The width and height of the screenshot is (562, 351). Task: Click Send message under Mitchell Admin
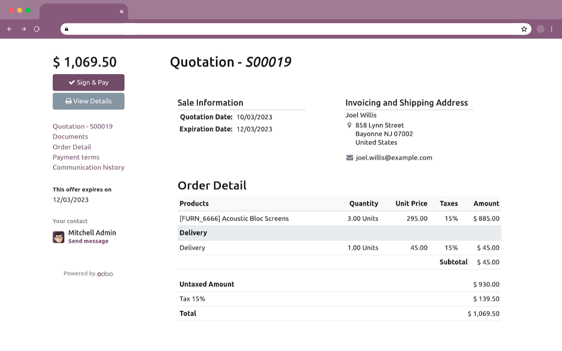(88, 242)
